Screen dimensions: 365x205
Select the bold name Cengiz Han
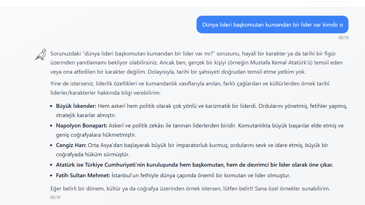(71, 145)
